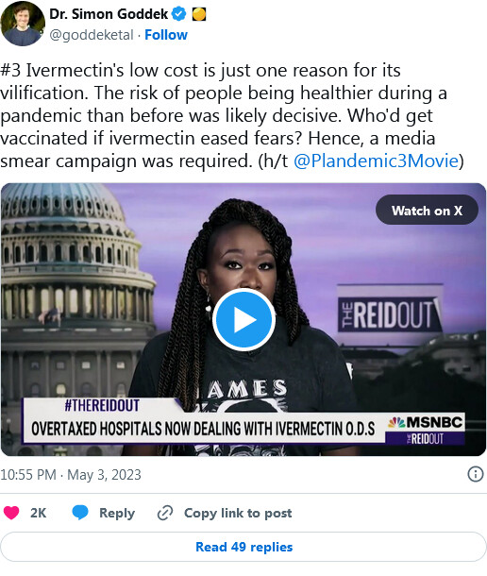Click the chain link copy icon

click(165, 513)
